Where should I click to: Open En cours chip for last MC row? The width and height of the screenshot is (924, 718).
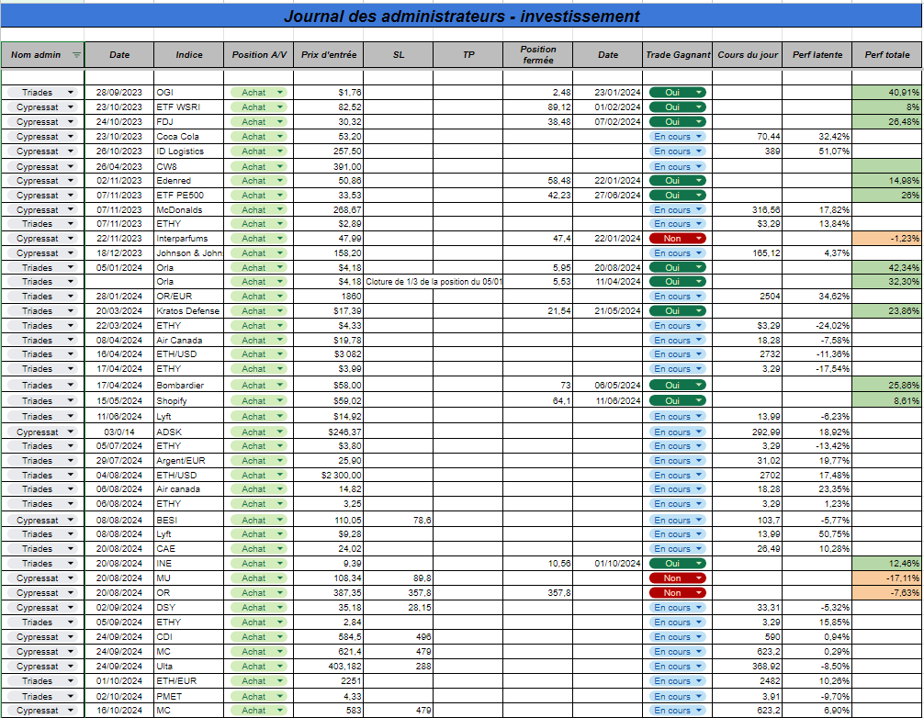(677, 711)
